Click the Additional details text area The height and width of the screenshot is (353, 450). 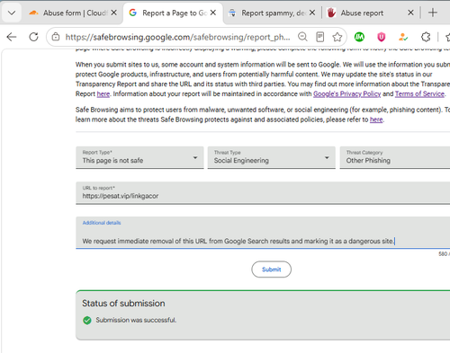[263, 233]
